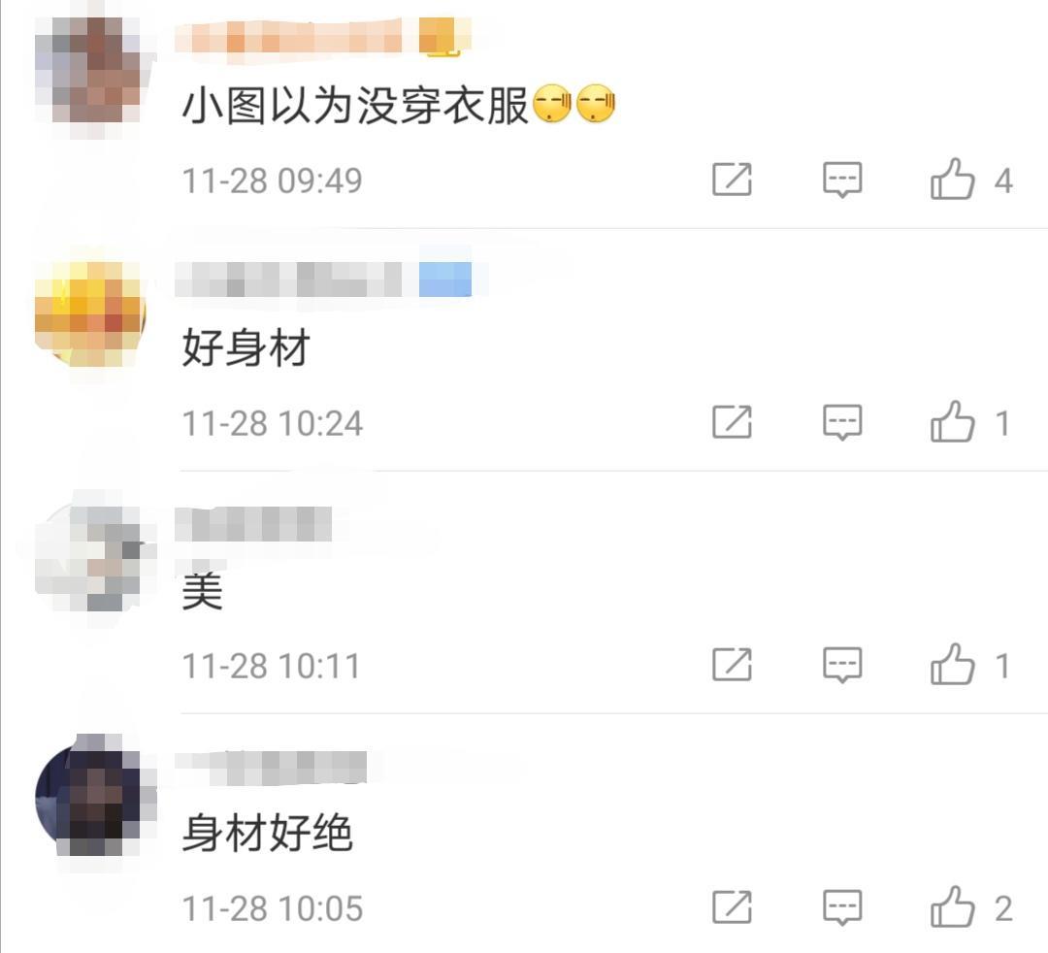The height and width of the screenshot is (953, 1048).
Task: Like the '好身材' comment
Action: click(953, 422)
